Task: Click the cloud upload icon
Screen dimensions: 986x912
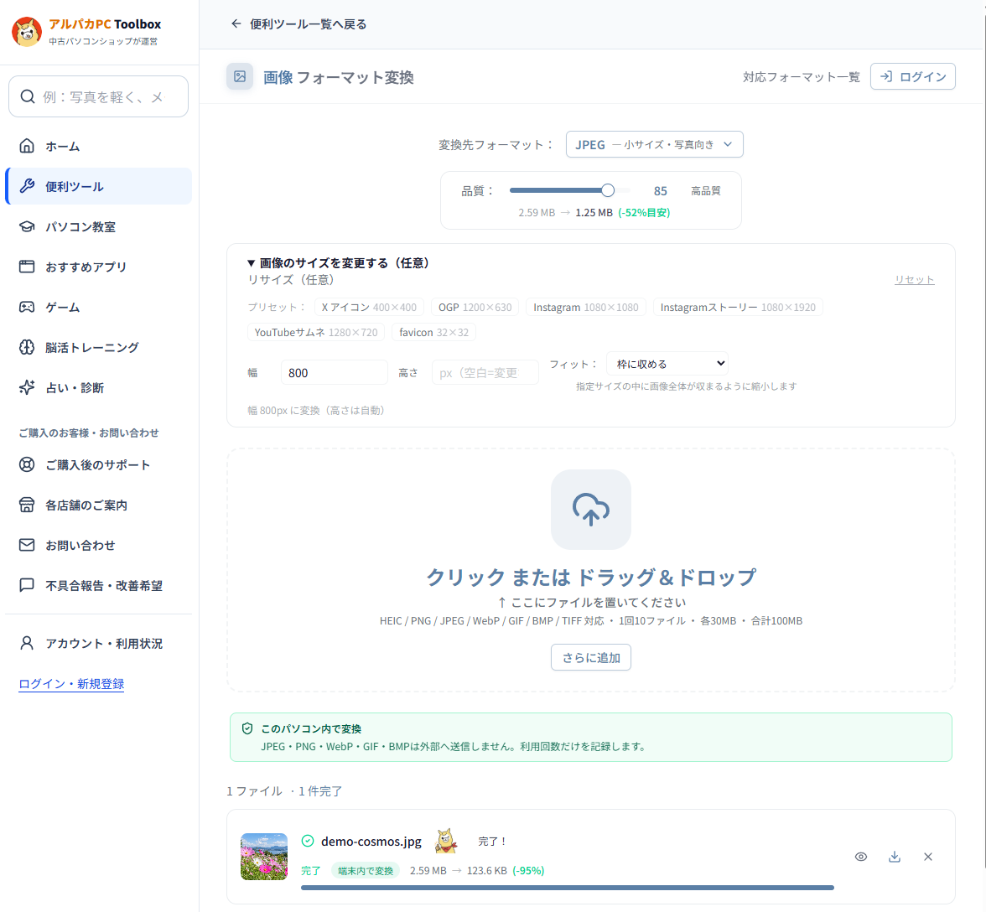Action: coord(591,509)
